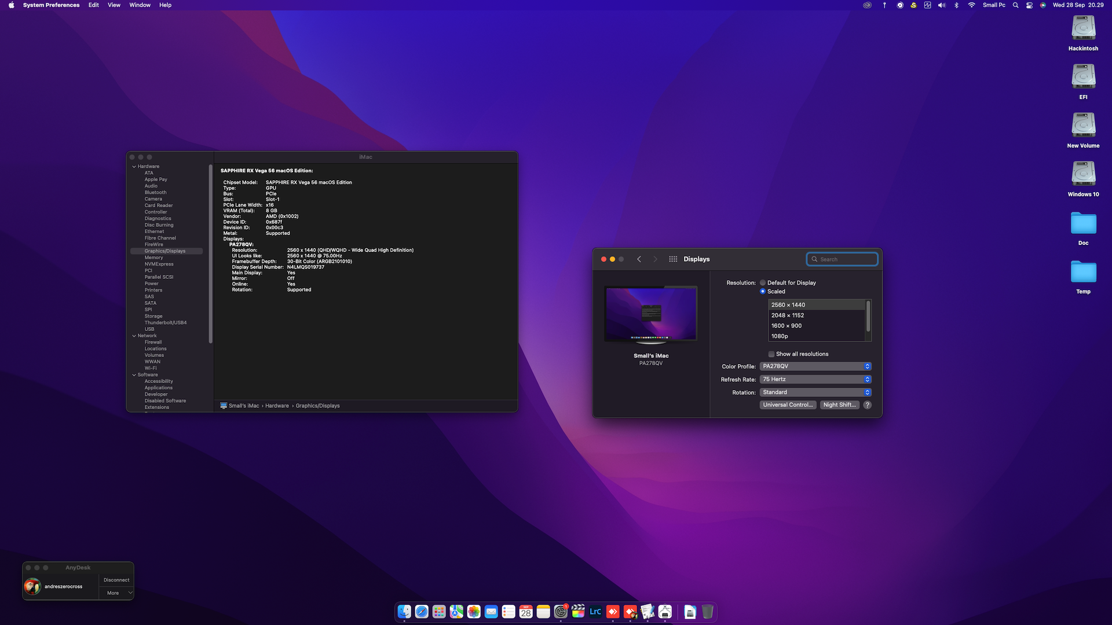Viewport: 1112px width, 625px height.
Task: Open the Windows 10 drive on the desktop
Action: tap(1083, 179)
